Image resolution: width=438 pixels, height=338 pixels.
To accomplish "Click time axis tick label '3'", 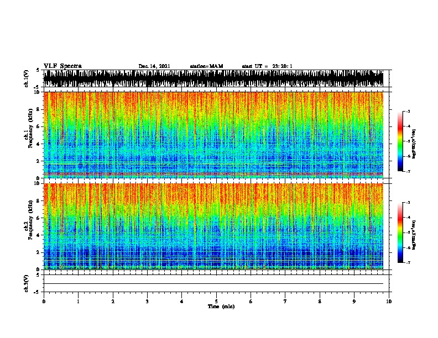I will 147,302.
